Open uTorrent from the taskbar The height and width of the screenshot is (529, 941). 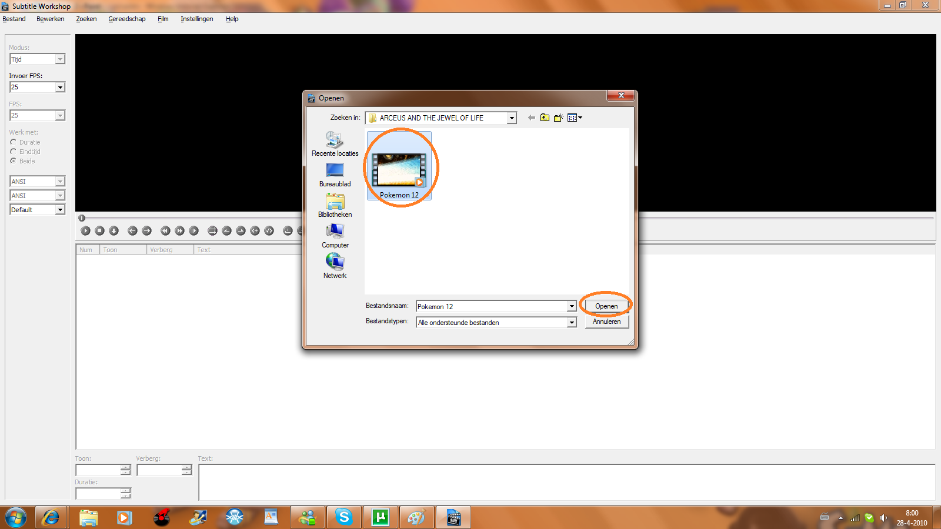tap(381, 517)
